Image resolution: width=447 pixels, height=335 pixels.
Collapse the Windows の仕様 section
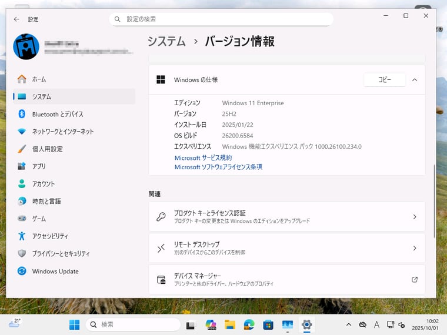tap(415, 80)
